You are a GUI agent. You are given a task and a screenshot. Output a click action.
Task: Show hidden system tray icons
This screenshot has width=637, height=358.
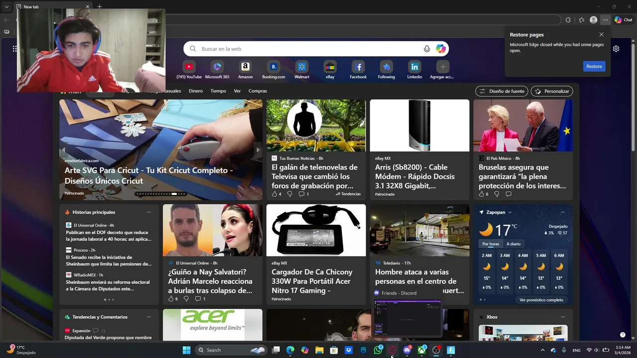point(542,350)
